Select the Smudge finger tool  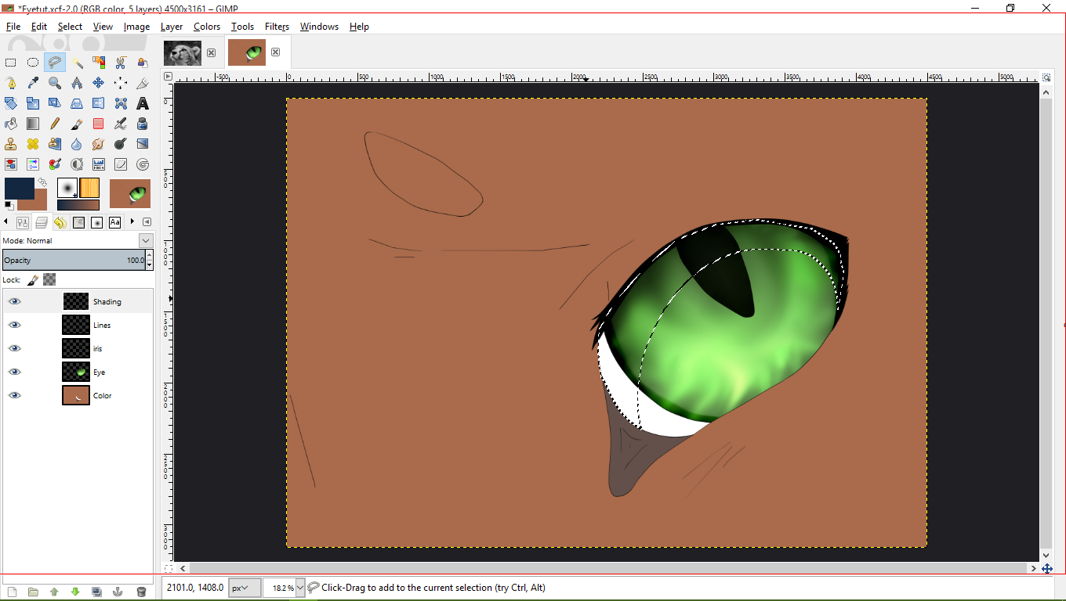99,144
